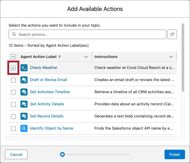Image resolution: width=190 pixels, height=163 pixels.
Task: Sort by the Agent Action Label header
Action: coord(39,57)
